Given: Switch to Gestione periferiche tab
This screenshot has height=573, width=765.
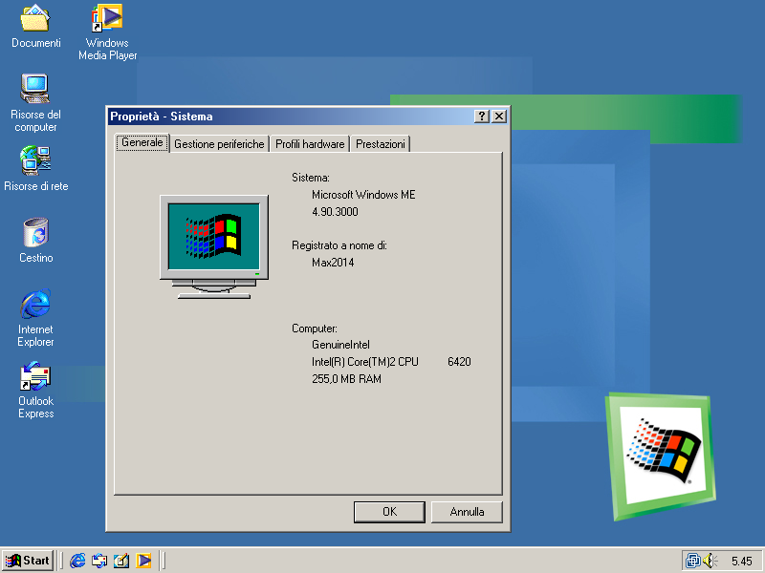Looking at the screenshot, I should [219, 144].
